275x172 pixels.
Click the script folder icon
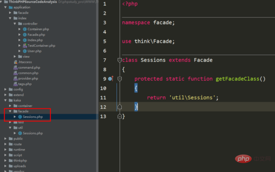pyautogui.click(x=11, y=155)
